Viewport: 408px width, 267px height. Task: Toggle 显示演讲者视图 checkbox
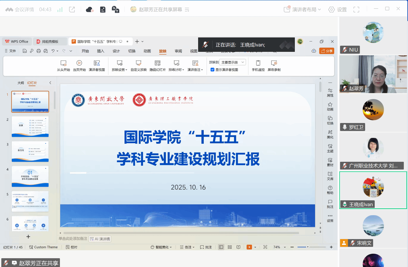[x=213, y=70]
